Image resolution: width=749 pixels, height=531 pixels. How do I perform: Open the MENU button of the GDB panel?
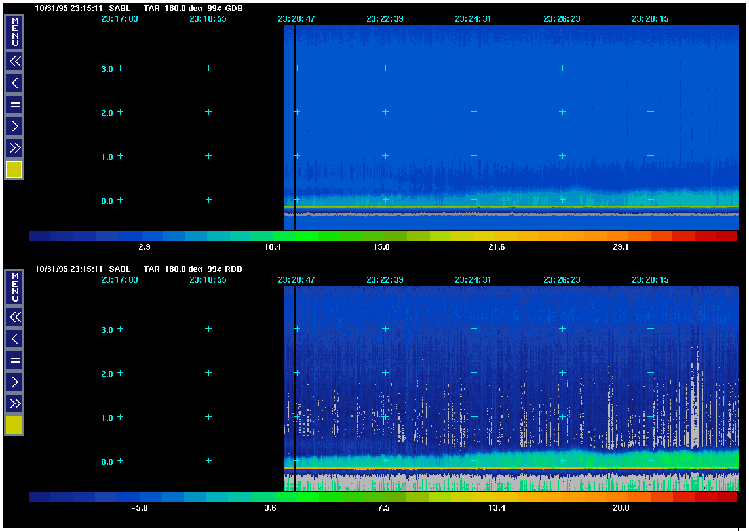pos(14,32)
